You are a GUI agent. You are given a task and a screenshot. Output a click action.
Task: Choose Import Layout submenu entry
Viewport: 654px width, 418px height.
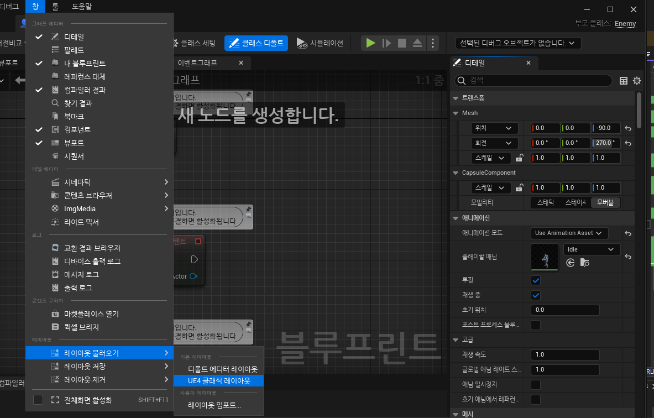point(219,405)
